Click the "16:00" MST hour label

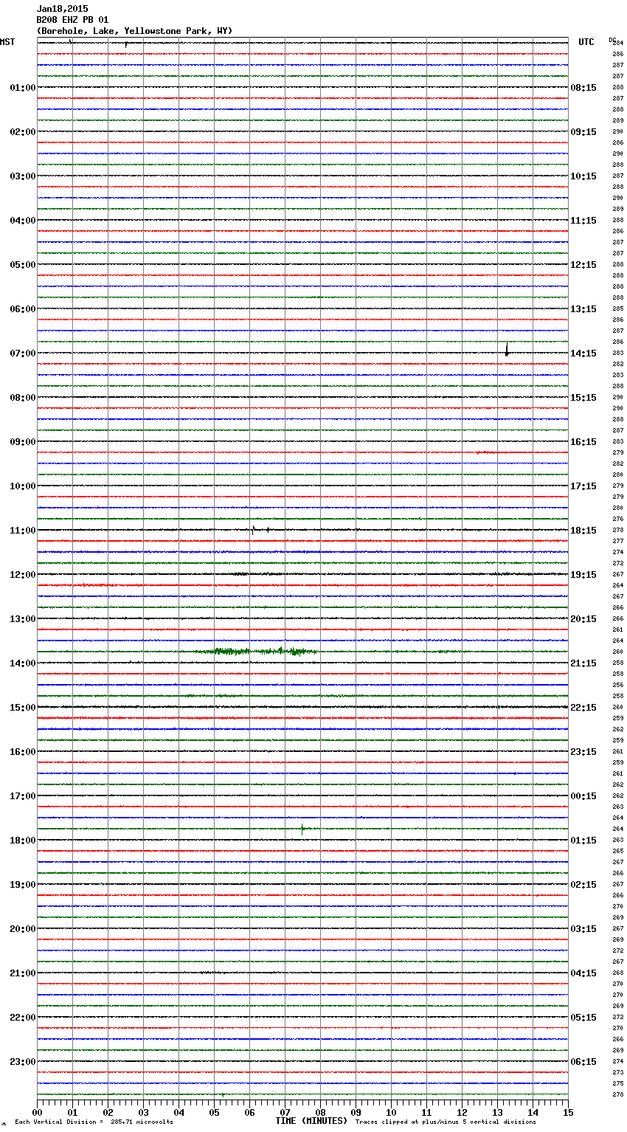(x=23, y=752)
